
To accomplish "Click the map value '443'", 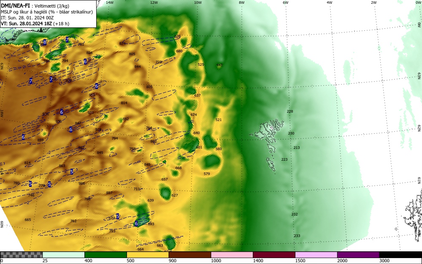I will pos(219,65).
